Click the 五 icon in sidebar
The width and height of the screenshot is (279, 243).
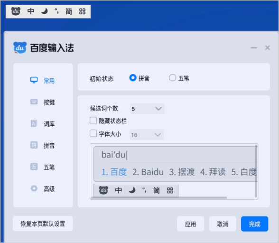pyautogui.click(x=34, y=167)
